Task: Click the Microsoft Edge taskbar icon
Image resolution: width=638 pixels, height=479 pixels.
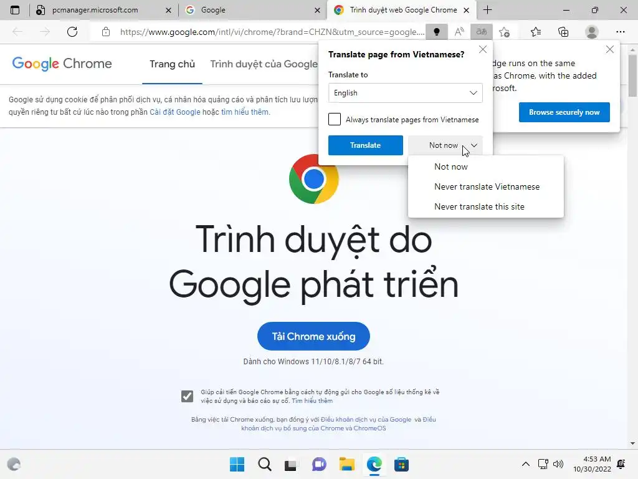Action: pyautogui.click(x=374, y=464)
